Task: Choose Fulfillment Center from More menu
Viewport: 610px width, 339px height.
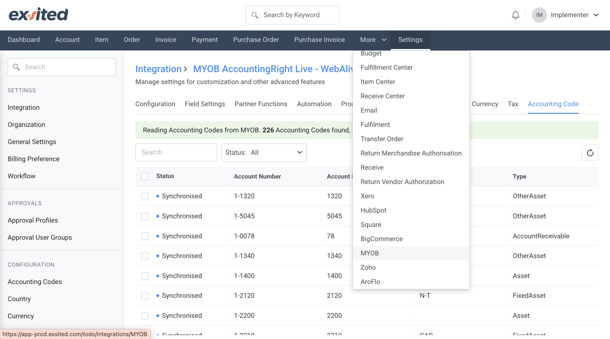Action: pos(411,68)
